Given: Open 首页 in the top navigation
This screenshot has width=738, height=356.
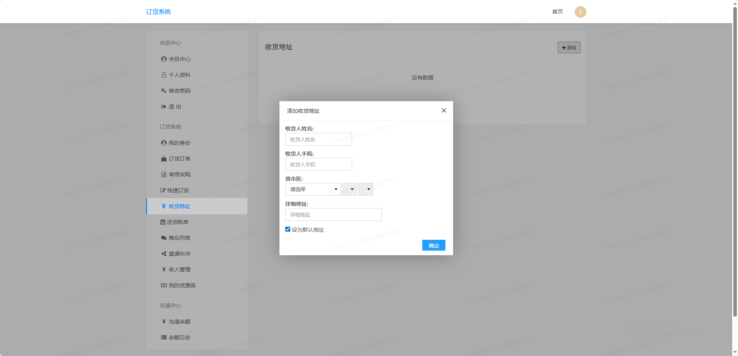Looking at the screenshot, I should pyautogui.click(x=557, y=12).
